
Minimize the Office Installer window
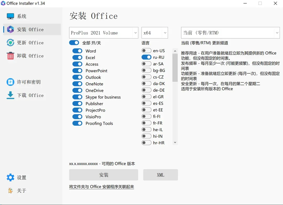tap(245, 3)
